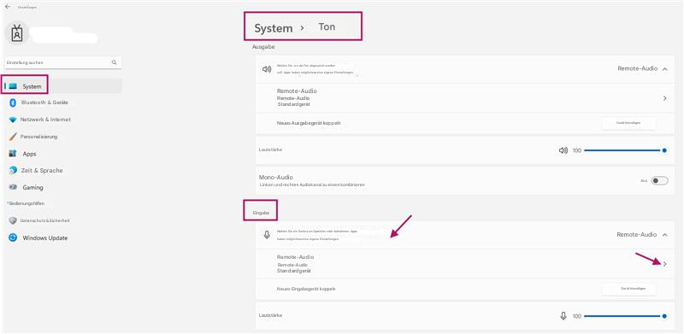Click the Datenschutz shield icon
This screenshot has height=334, width=684.
[13, 220]
